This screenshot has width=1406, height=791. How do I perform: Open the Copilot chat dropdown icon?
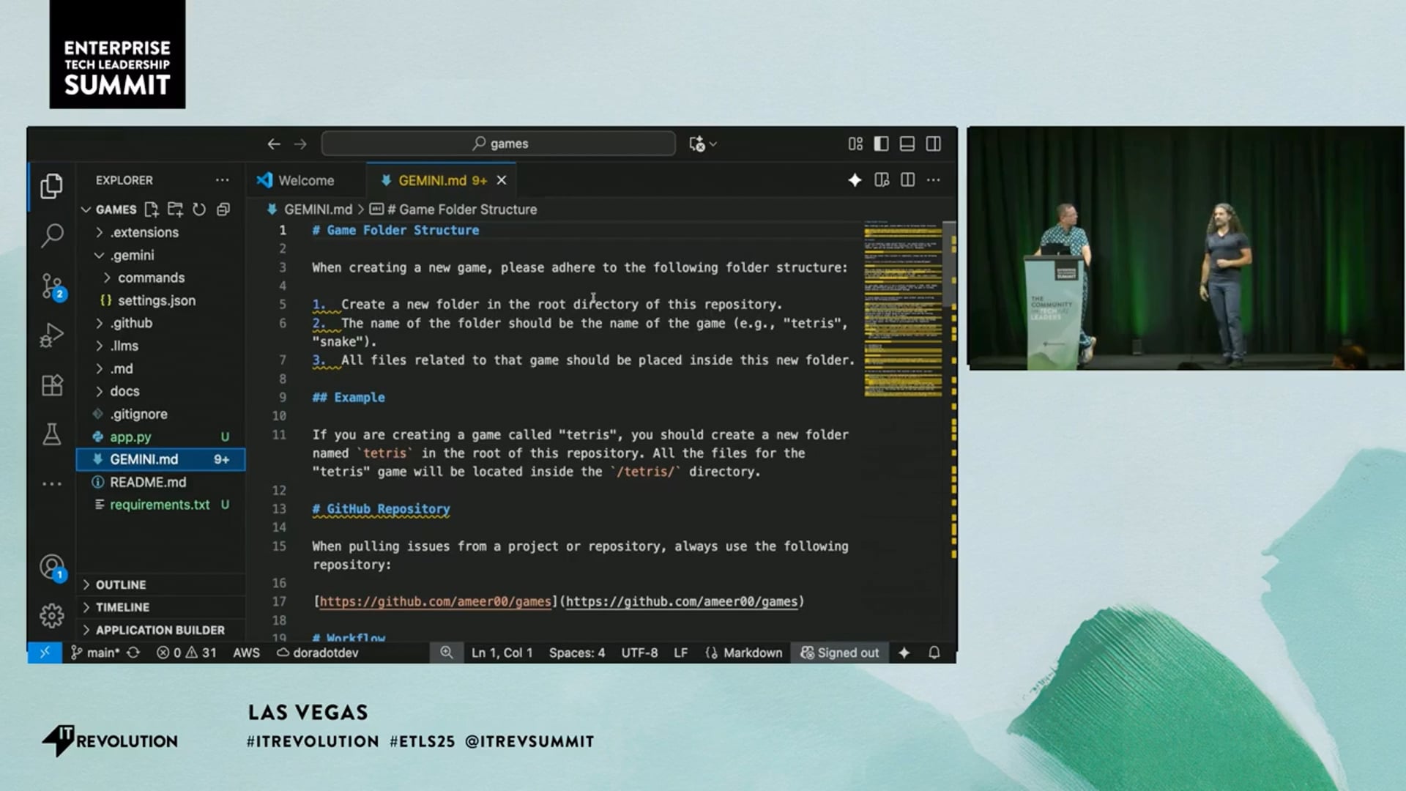[x=702, y=144]
